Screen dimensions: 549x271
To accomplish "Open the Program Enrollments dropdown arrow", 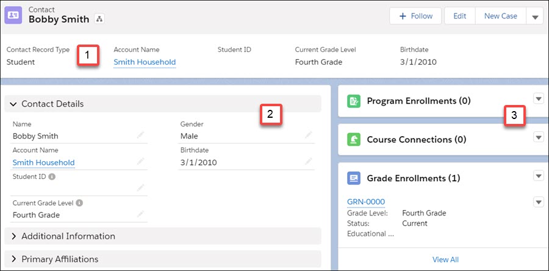I will point(538,98).
